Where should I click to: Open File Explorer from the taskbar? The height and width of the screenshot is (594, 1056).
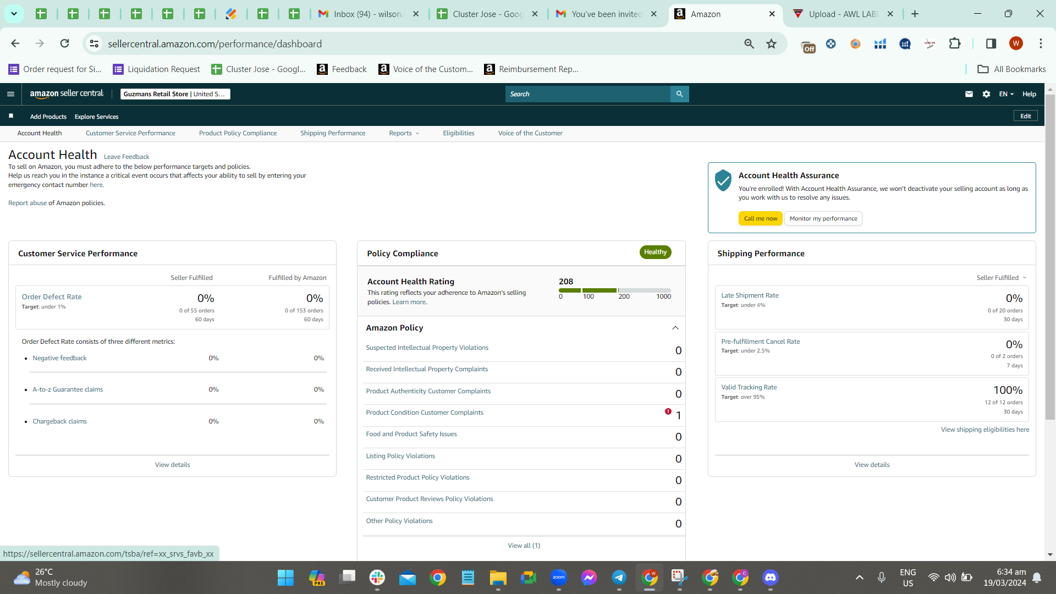click(498, 577)
